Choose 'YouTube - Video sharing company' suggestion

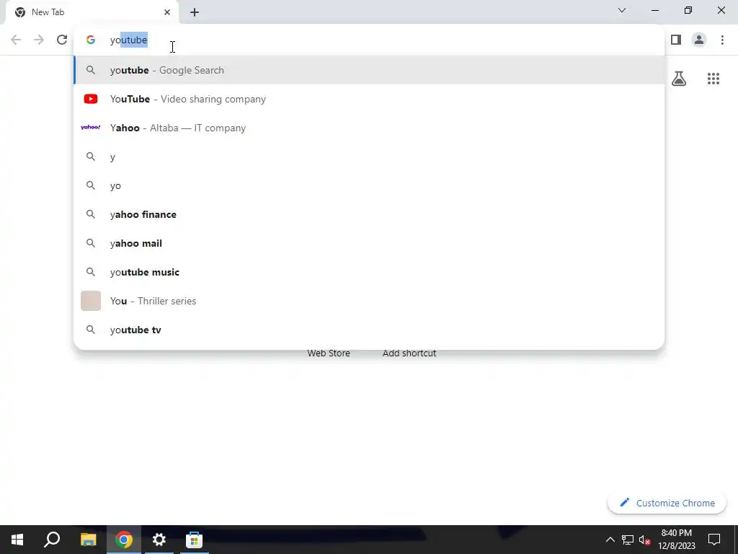(x=369, y=99)
